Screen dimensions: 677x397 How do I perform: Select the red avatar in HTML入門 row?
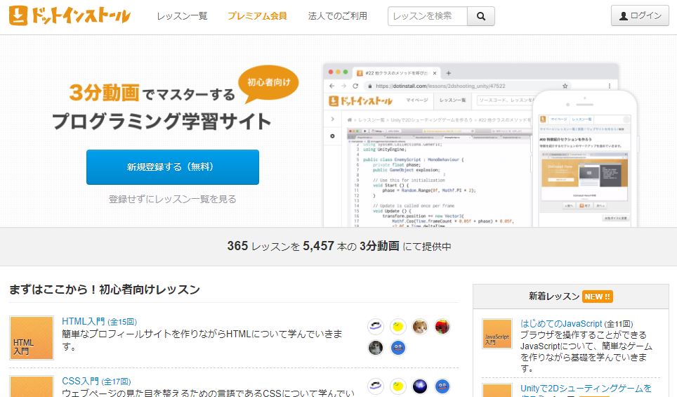442,326
